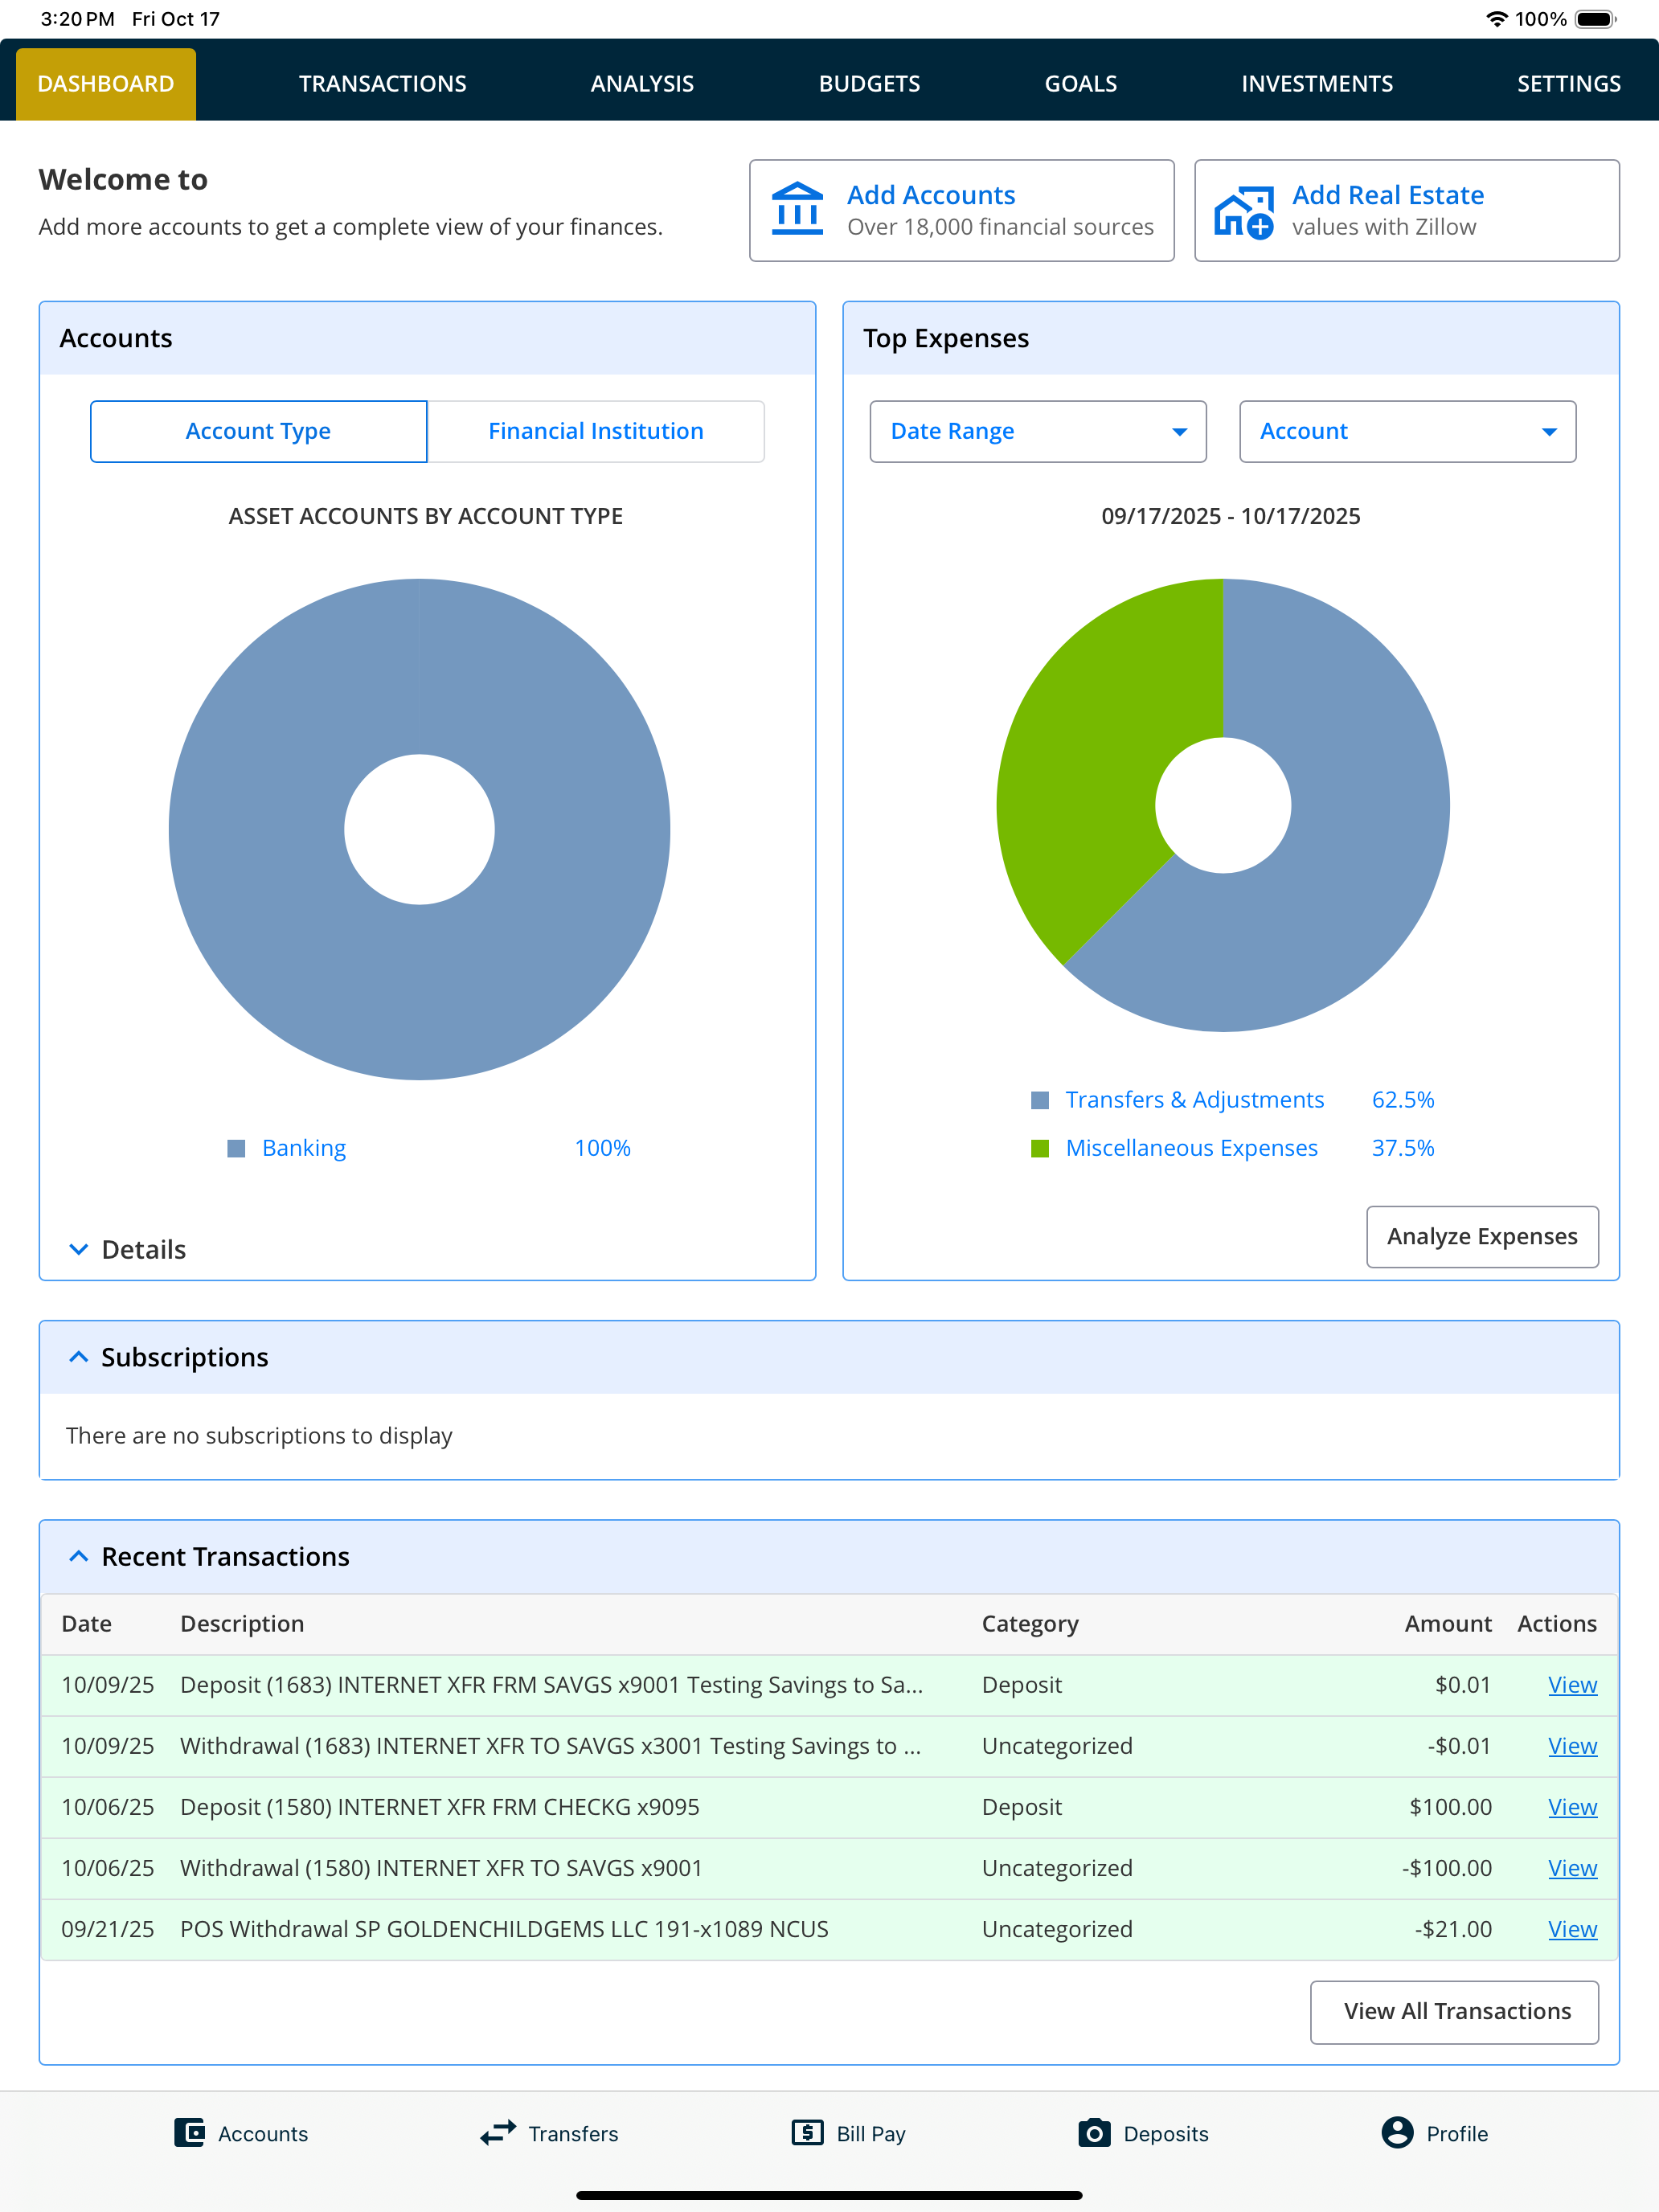Open the Budgets tab
This screenshot has width=1659, height=2212.
[869, 83]
